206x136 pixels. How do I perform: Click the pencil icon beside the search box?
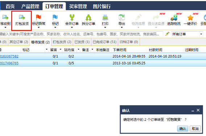click(x=167, y=34)
